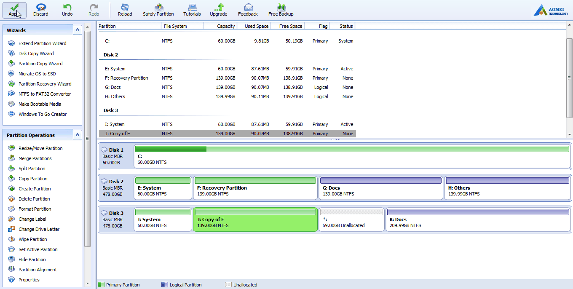Select the K: Docs partition block on Disk 3
Image resolution: width=573 pixels, height=289 pixels.
pyautogui.click(x=478, y=219)
